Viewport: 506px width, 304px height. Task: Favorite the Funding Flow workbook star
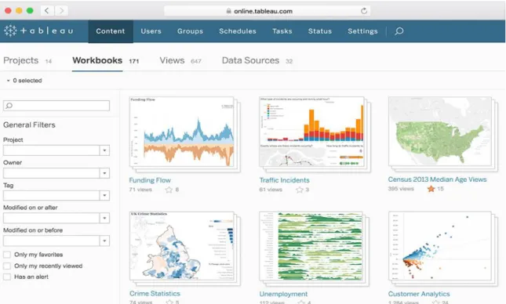point(169,190)
